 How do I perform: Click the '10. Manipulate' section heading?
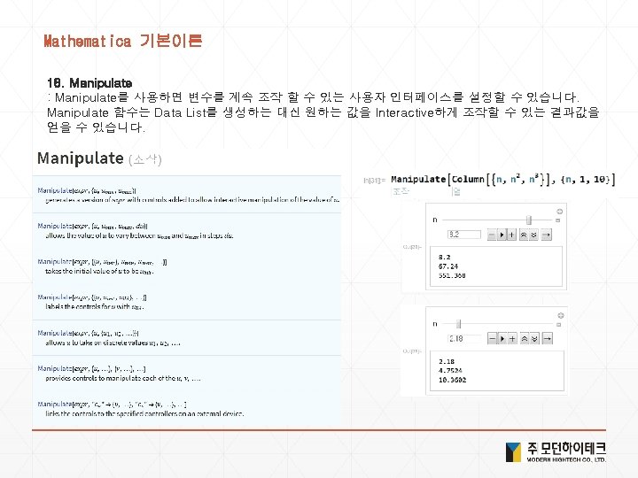pyautogui.click(x=89, y=83)
